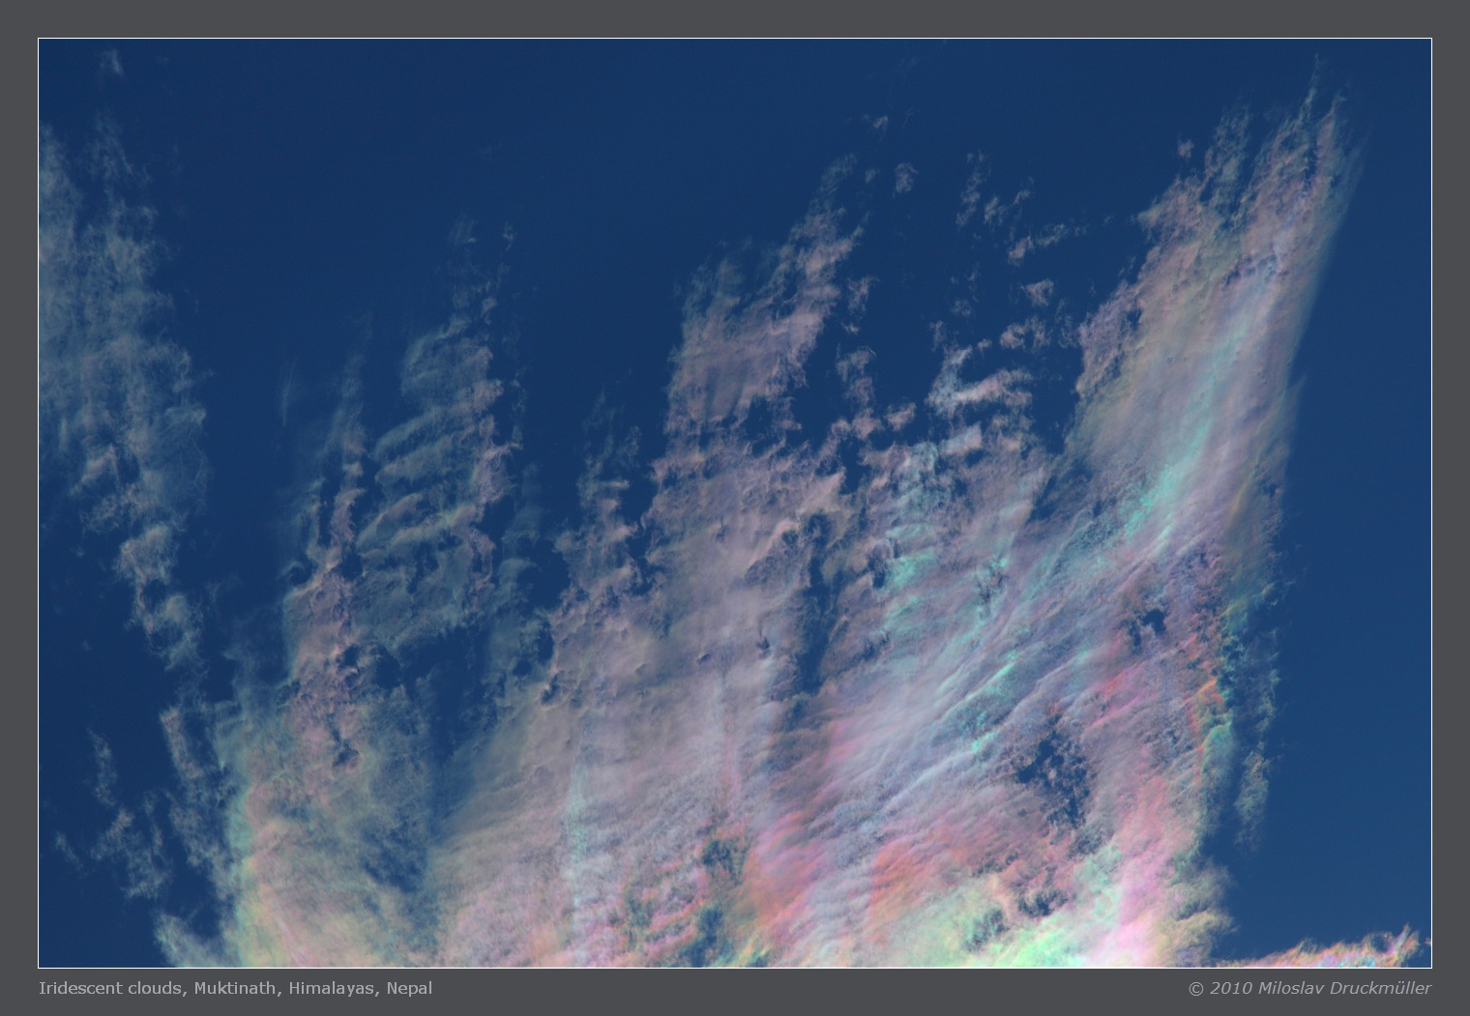Select the word 'Muktinath' in the caption
This screenshot has width=1470, height=1016.
coord(235,988)
